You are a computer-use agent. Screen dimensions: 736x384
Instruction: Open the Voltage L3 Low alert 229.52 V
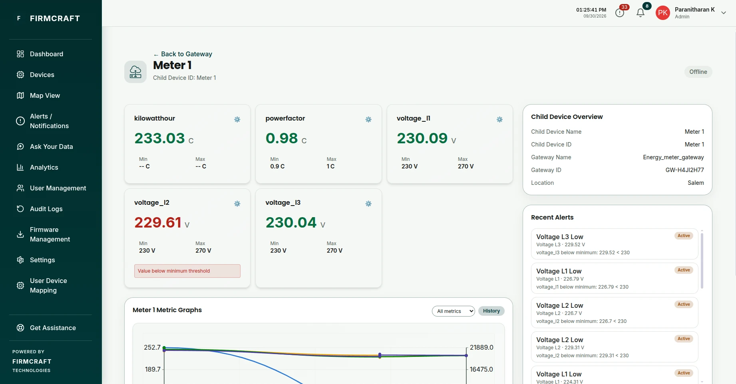click(615, 244)
